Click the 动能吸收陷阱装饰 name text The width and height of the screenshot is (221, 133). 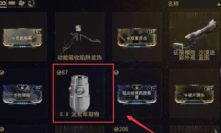click(x=79, y=58)
